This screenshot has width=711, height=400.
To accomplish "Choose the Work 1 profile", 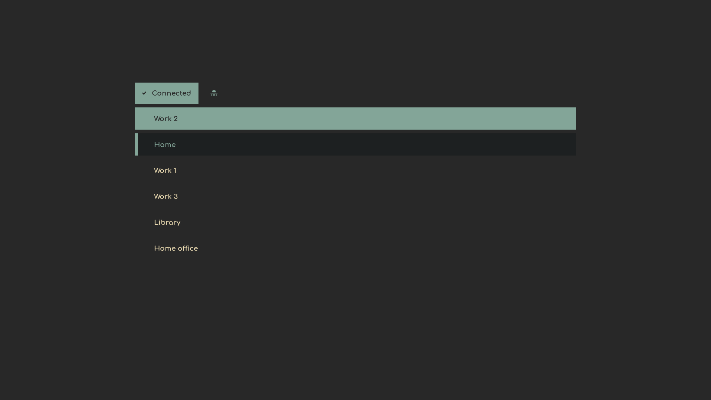I will pyautogui.click(x=165, y=170).
